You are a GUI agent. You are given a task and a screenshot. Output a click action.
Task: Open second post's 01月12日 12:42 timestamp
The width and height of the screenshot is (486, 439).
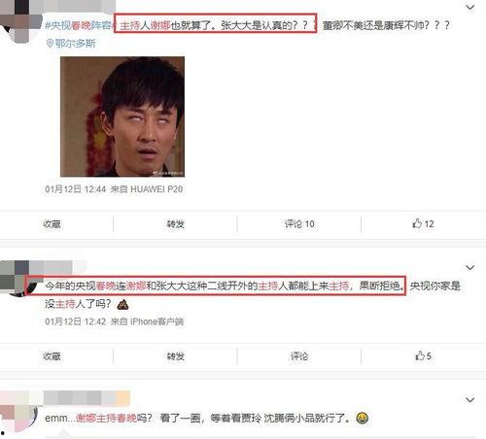point(75,321)
